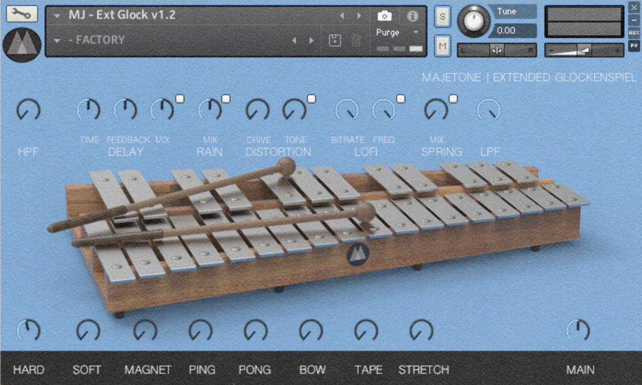Select previous FACTORY preset arrow
642x385 pixels.
[x=294, y=40]
